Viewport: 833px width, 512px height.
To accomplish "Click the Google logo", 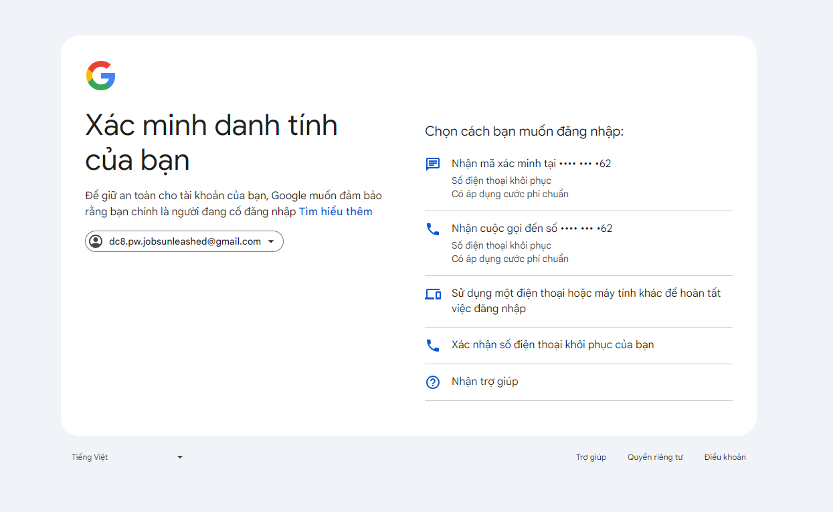I will click(x=101, y=76).
